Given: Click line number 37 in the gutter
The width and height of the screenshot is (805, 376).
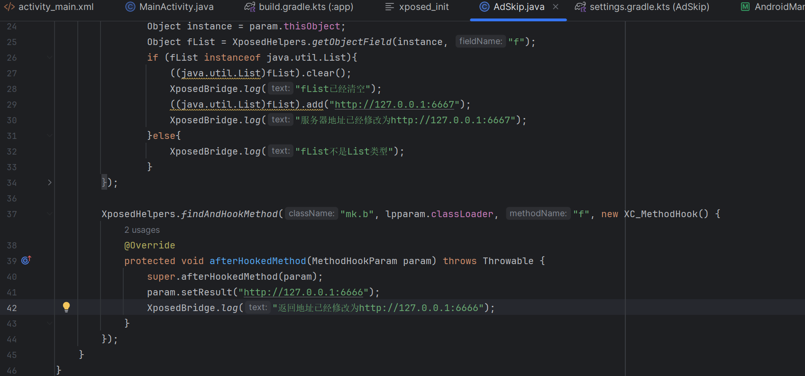Looking at the screenshot, I should [x=12, y=214].
